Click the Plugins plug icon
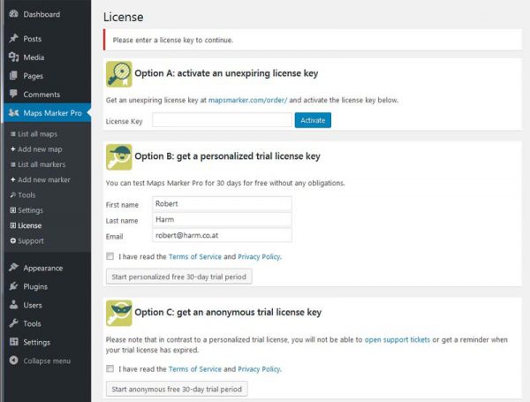 coord(13,286)
